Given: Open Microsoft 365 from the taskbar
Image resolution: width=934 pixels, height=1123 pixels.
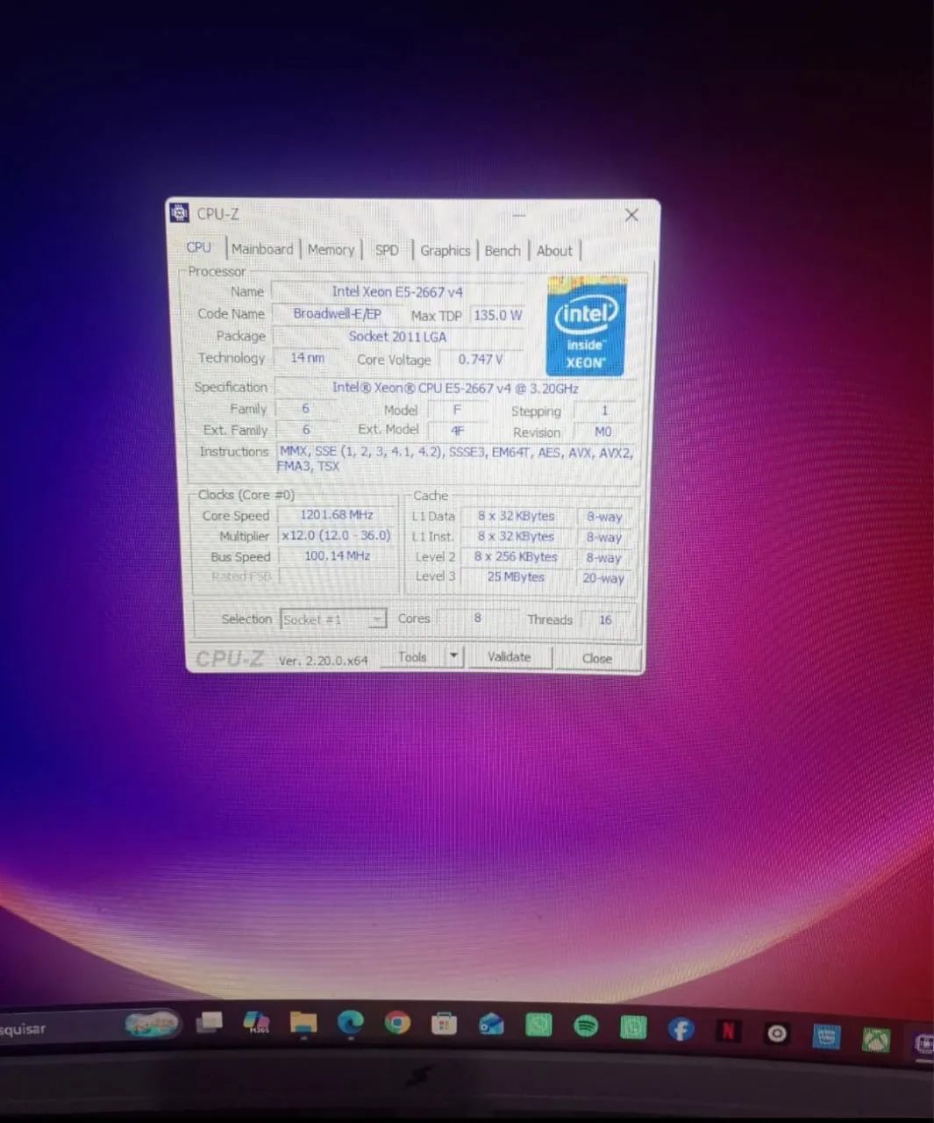Looking at the screenshot, I should tap(256, 1023).
